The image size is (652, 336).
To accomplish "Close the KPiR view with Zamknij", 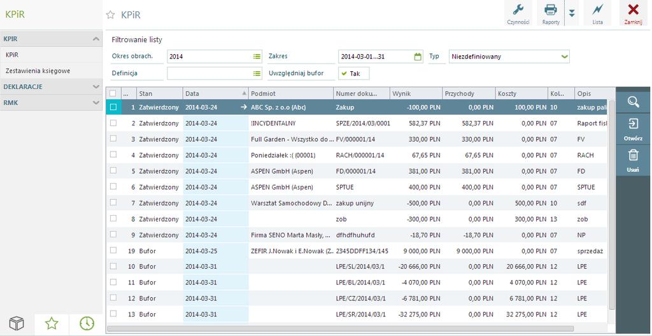I will click(x=634, y=13).
